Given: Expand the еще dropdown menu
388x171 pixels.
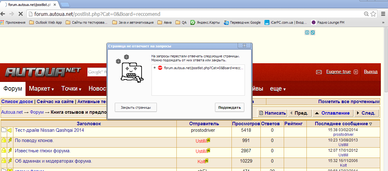Looking at the screenshot, I should (278, 89).
